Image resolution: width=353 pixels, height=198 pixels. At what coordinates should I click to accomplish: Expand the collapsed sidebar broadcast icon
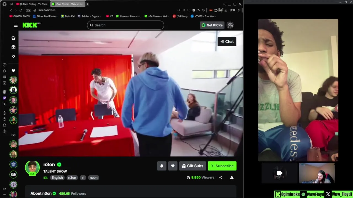point(13,135)
